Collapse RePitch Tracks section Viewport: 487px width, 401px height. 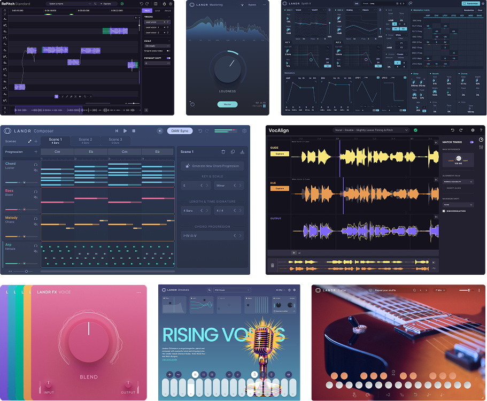(169, 17)
